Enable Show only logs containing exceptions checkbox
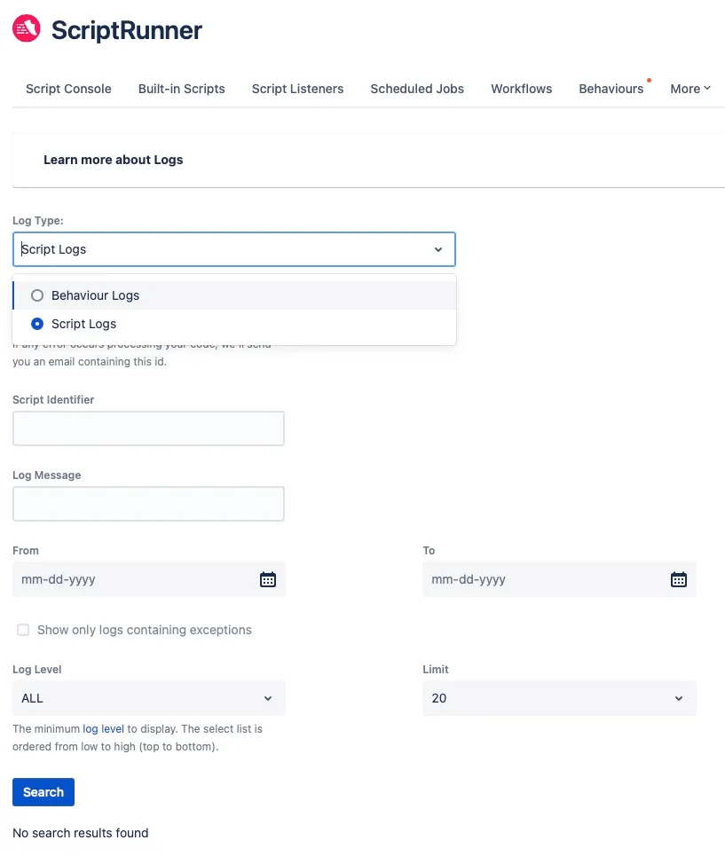 point(23,630)
